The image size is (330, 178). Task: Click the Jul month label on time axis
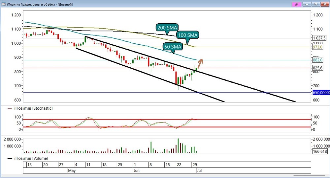tap(199, 170)
